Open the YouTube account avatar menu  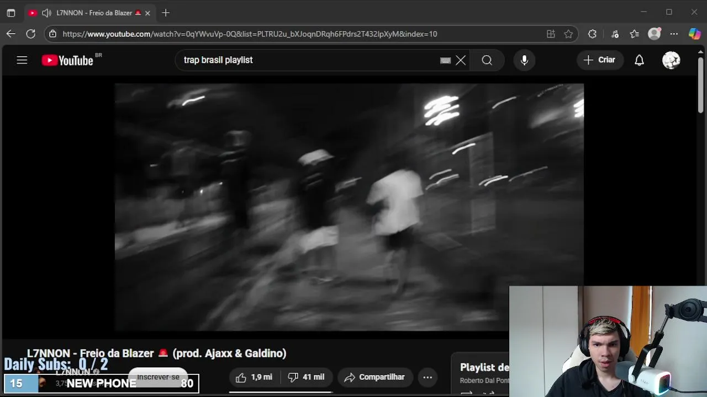tap(671, 60)
